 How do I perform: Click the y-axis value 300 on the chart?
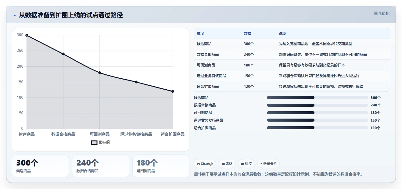[x=20, y=35]
